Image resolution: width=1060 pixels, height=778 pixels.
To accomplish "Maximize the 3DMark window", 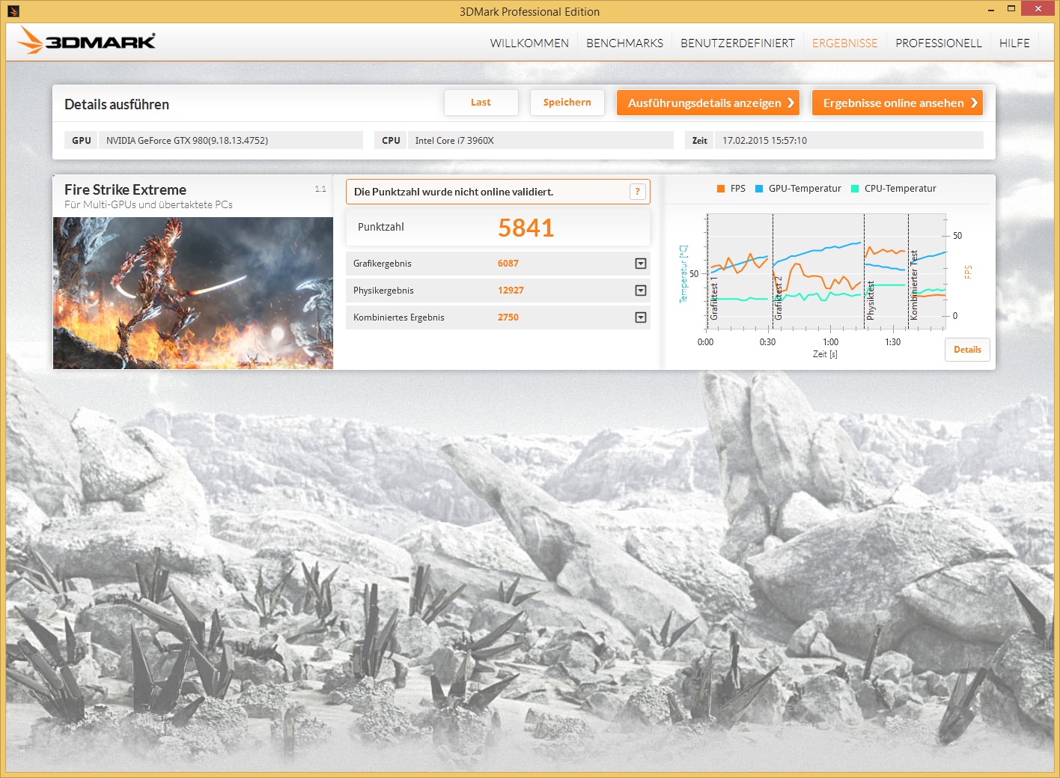I will click(x=1011, y=9).
